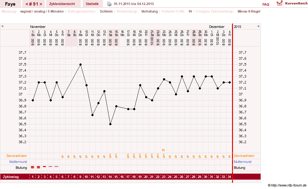Click the H marker on cycle day 23
Image resolution: width=308 pixels, height=189 pixels.
(x=163, y=150)
